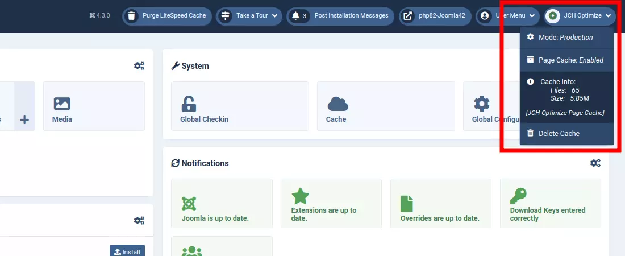Open the settings cog above the Media tile
The image size is (625, 256).
point(139,66)
